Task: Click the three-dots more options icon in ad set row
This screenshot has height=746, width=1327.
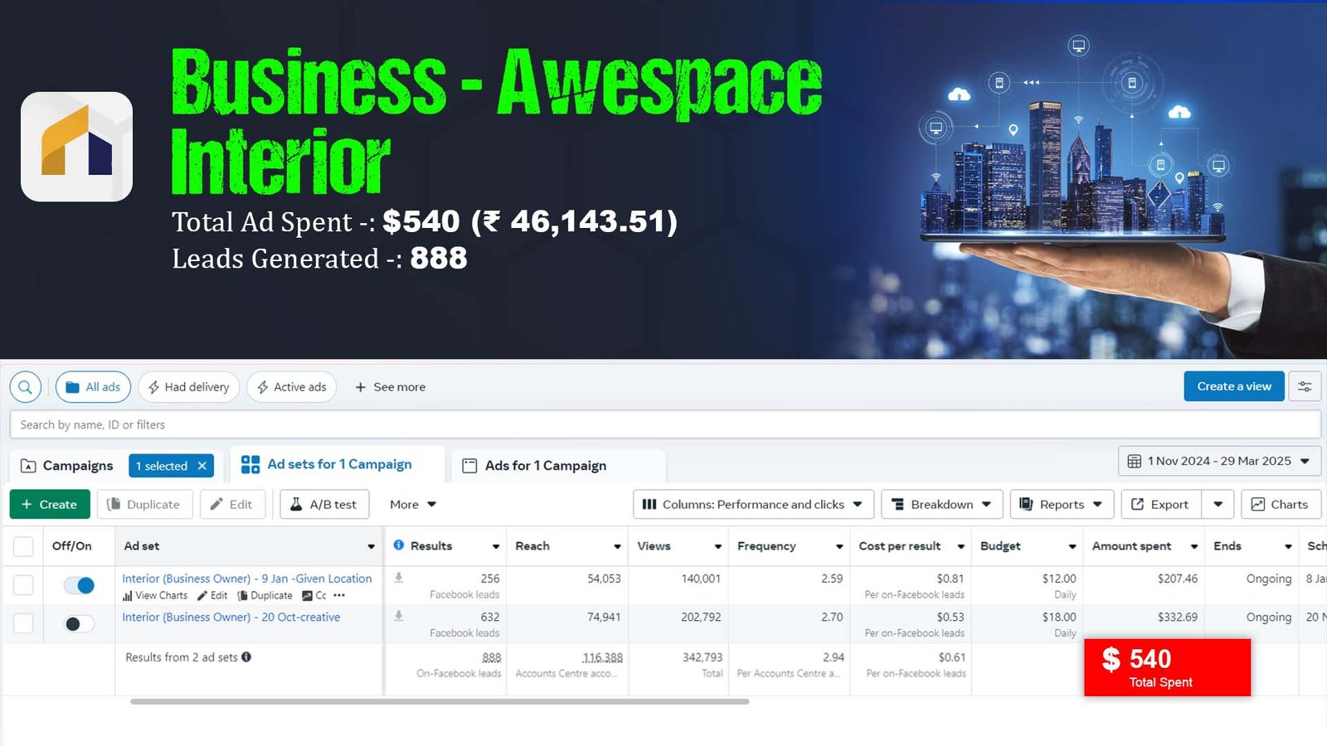Action: (x=339, y=595)
